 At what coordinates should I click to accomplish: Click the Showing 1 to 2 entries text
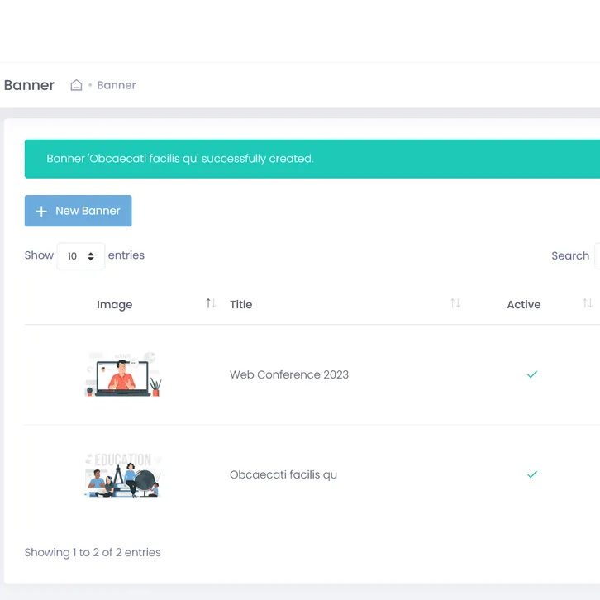coord(93,552)
